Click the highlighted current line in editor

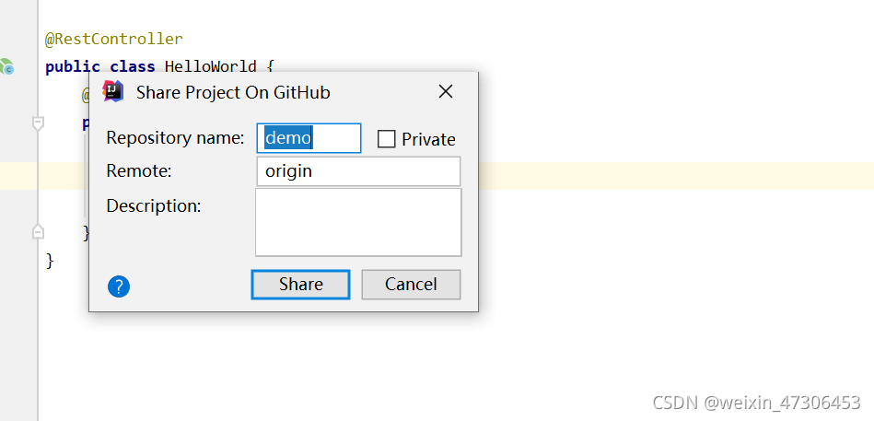click(x=676, y=176)
